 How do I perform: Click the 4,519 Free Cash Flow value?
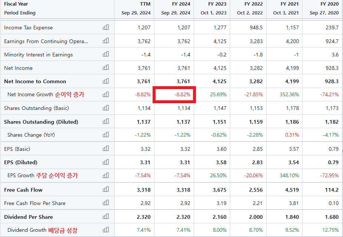coord(292,190)
